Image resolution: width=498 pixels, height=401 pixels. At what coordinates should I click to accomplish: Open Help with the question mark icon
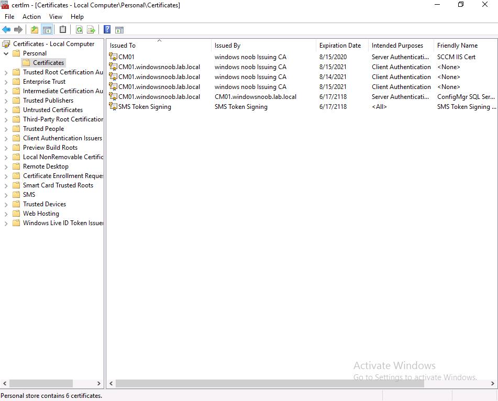click(107, 29)
